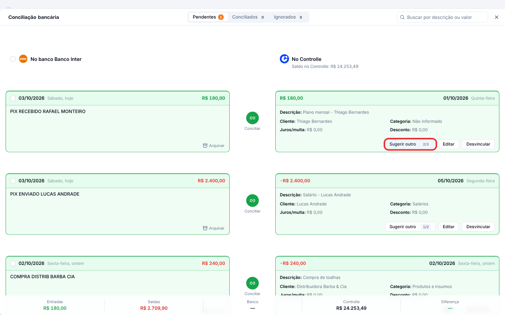Click the R$ 180,00 bank amount for Rafael Monteiro
The width and height of the screenshot is (505, 315).
click(x=214, y=98)
